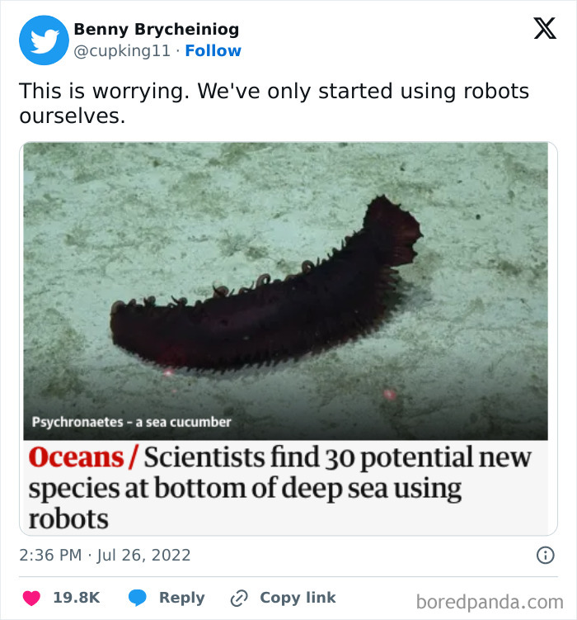Like the tweet with the heart icon
The width and height of the screenshot is (577, 620).
pyautogui.click(x=30, y=598)
